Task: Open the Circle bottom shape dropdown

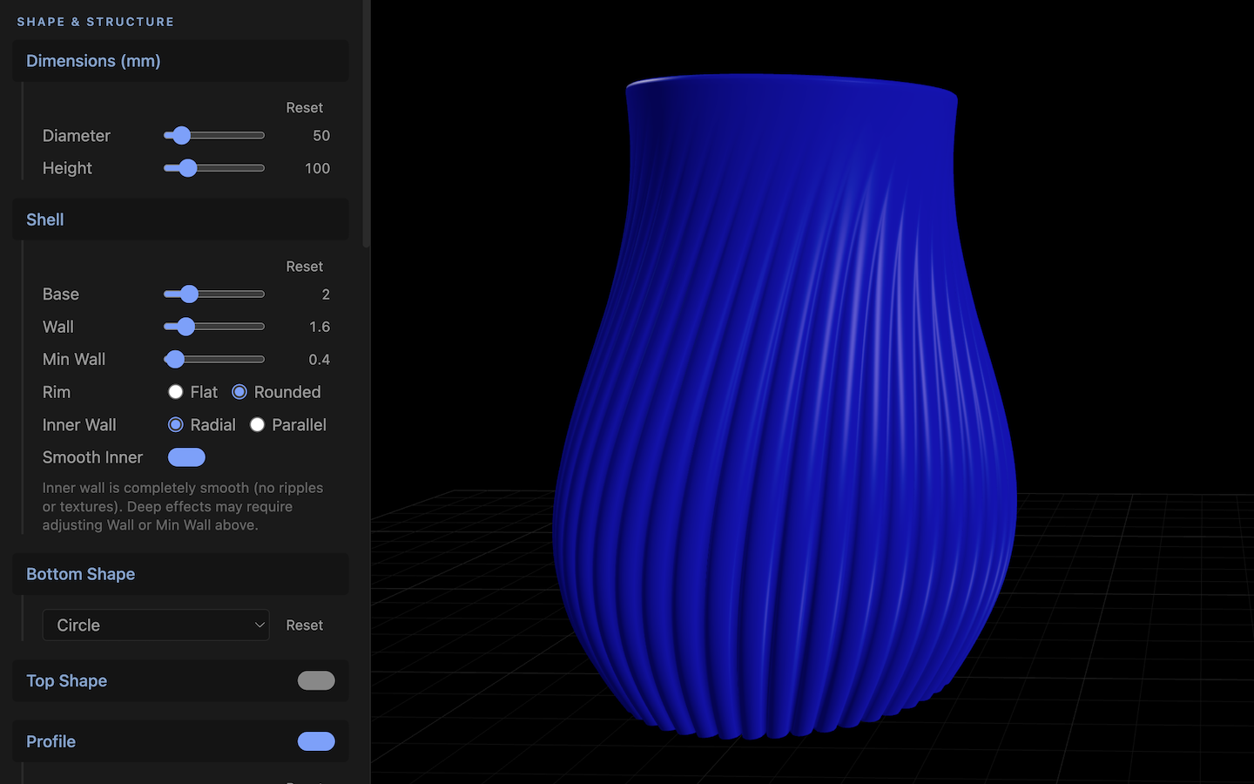Action: pos(156,625)
